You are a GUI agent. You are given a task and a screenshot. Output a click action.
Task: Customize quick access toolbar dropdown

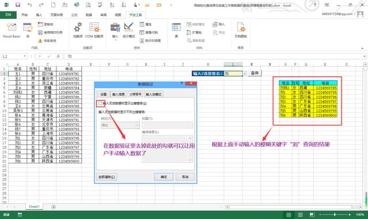(x=171, y=5)
